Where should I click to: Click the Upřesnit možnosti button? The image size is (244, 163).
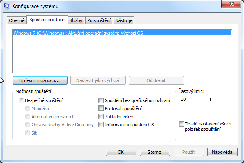(x=40, y=80)
